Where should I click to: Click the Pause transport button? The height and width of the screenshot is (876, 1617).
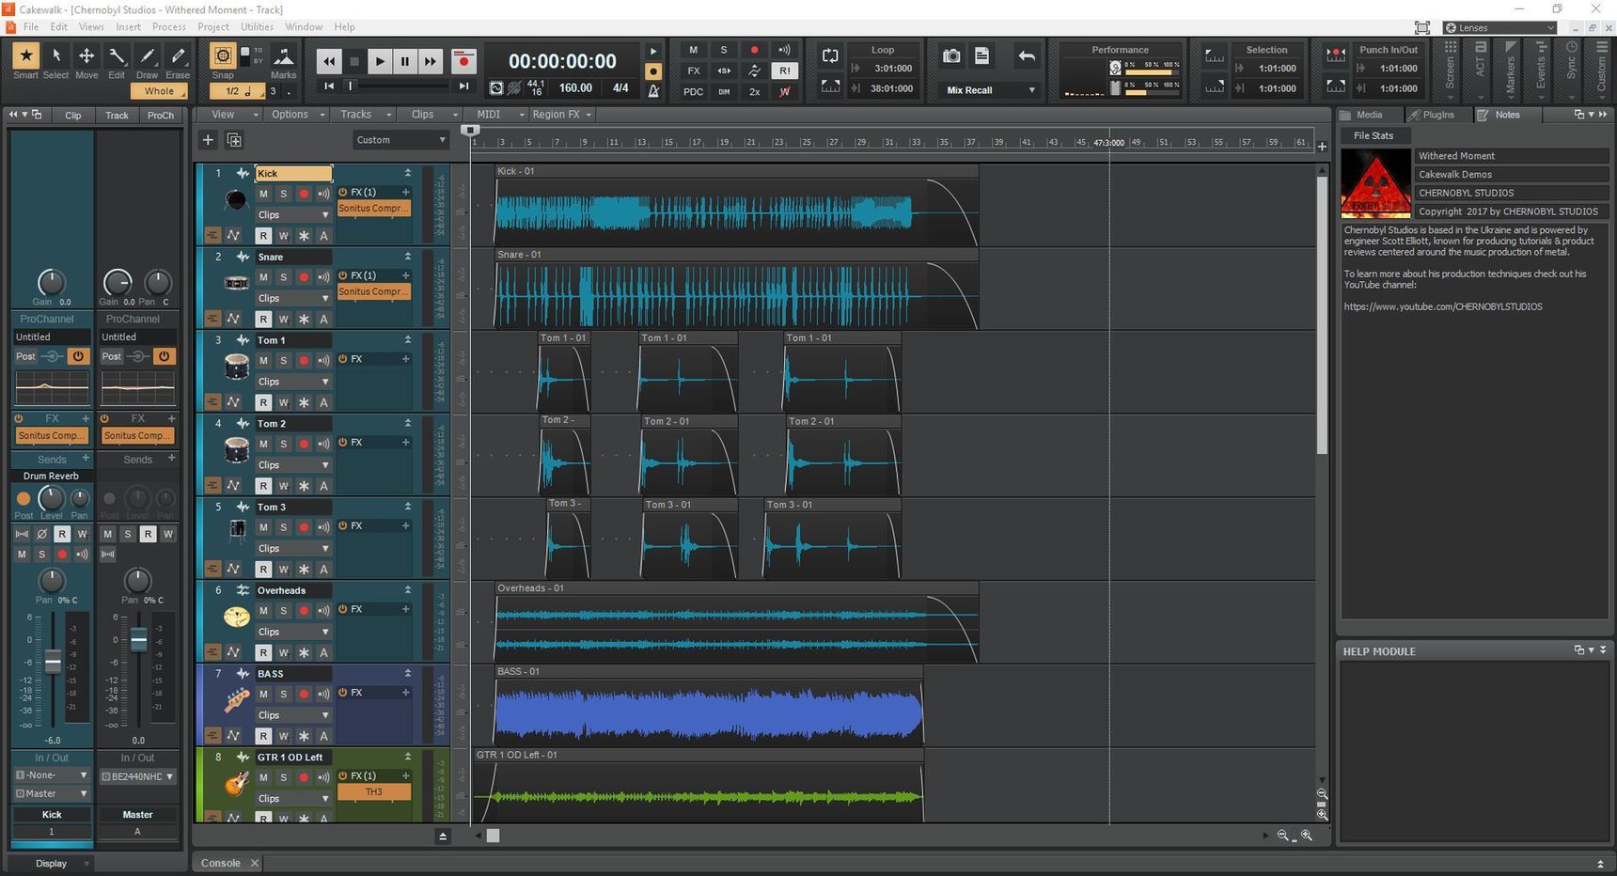click(404, 61)
